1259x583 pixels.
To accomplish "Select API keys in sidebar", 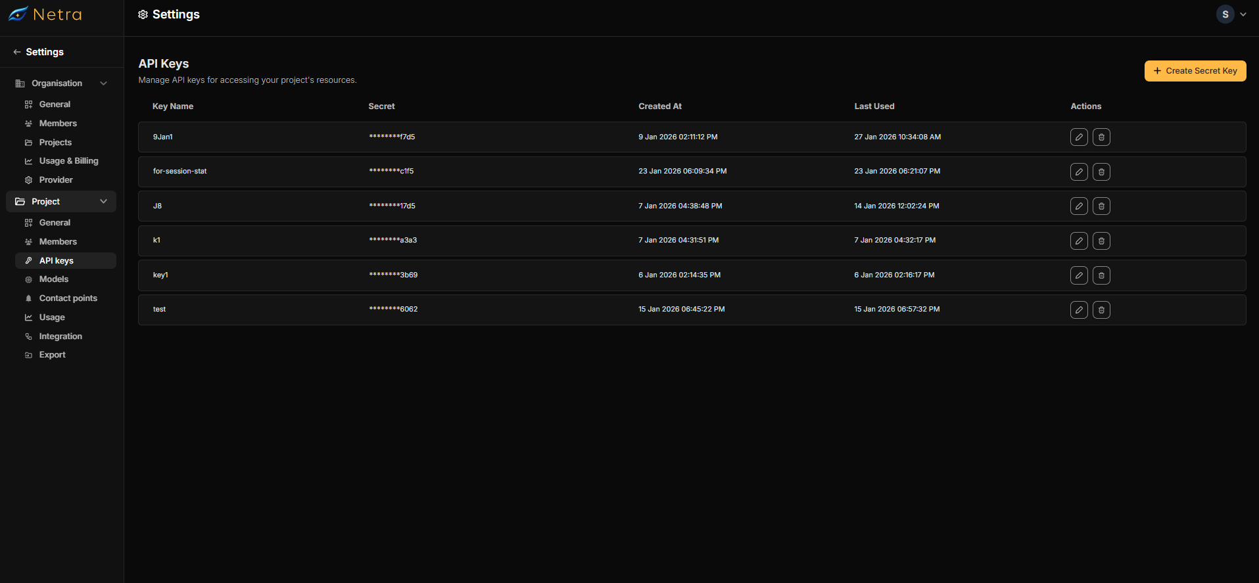I will [x=66, y=261].
